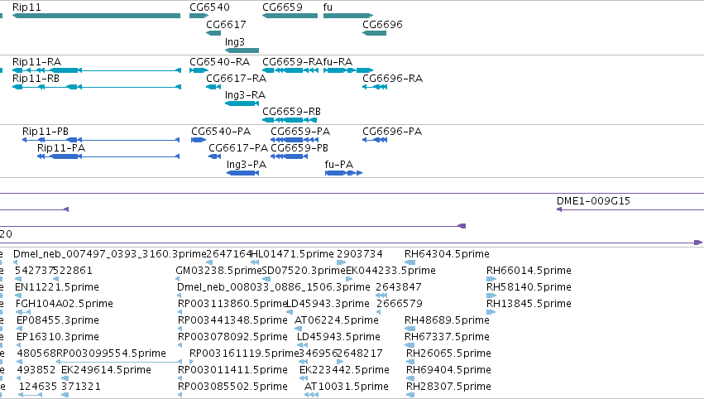Click the RH26065.5prime EST label
The height and width of the screenshot is (399, 704).
point(448,353)
